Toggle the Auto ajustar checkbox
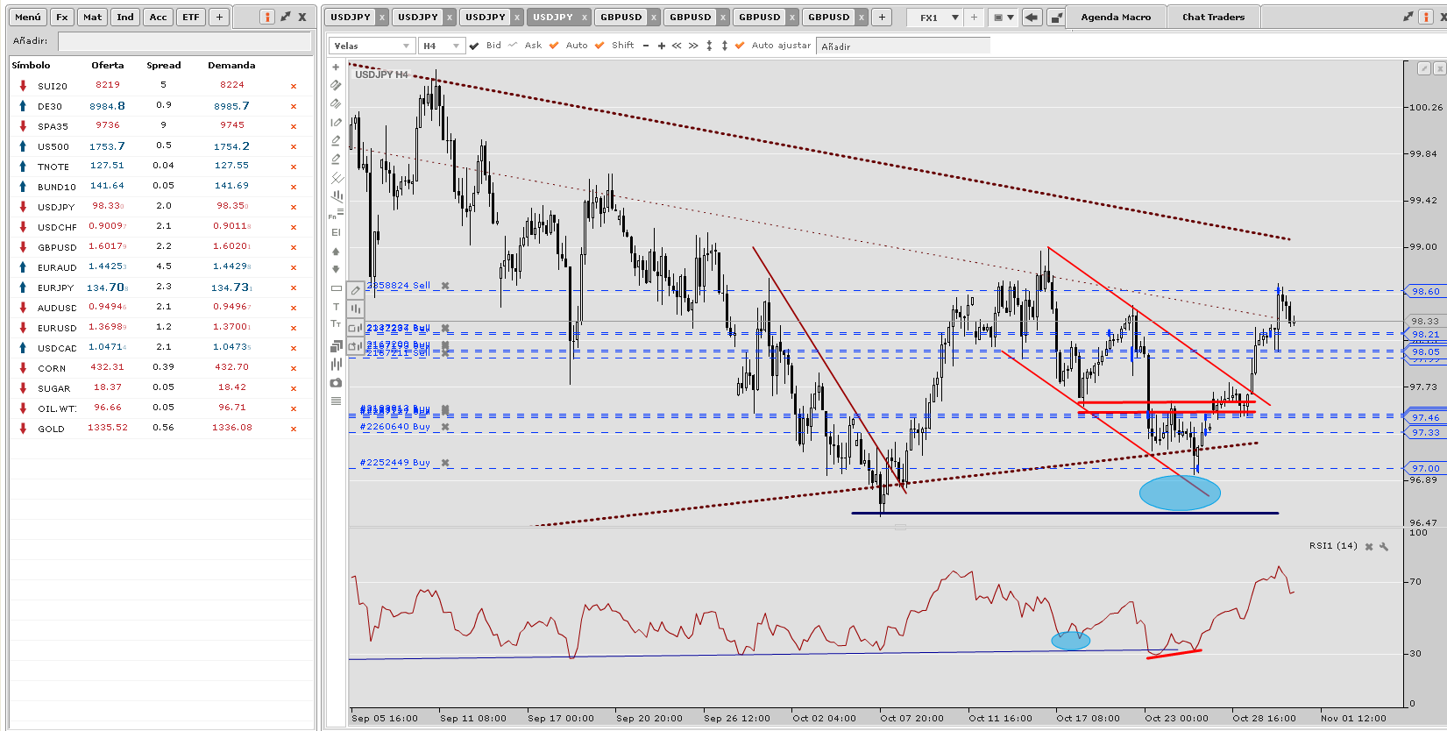The image size is (1447, 731). click(x=740, y=46)
